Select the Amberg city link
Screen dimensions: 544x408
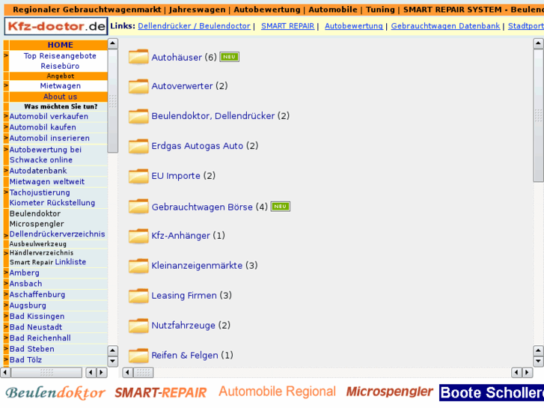point(24,273)
